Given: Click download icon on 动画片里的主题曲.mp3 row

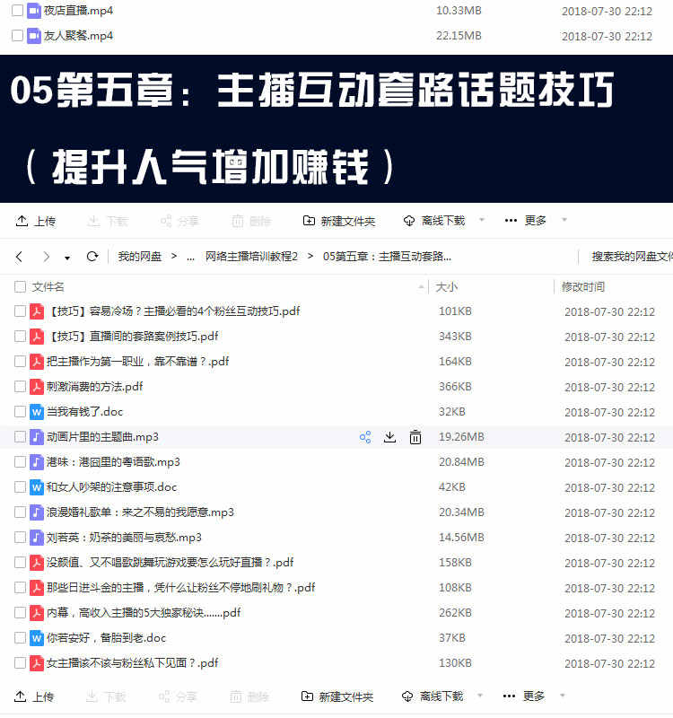Looking at the screenshot, I should (x=389, y=437).
